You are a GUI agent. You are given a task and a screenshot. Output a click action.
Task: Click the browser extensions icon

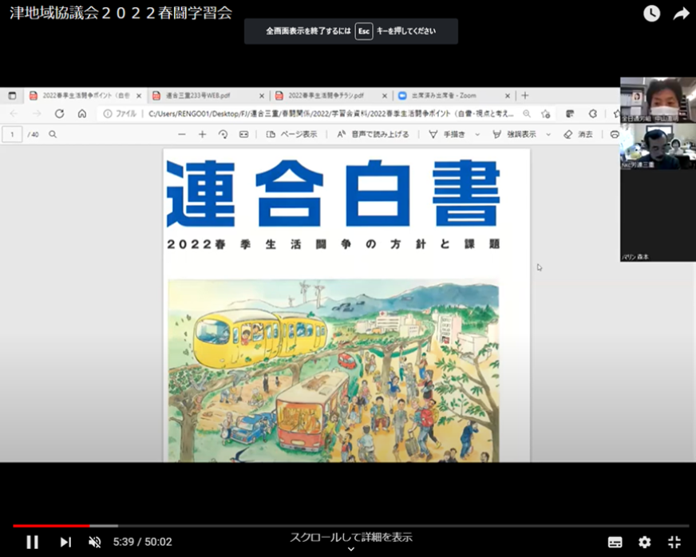tap(592, 113)
